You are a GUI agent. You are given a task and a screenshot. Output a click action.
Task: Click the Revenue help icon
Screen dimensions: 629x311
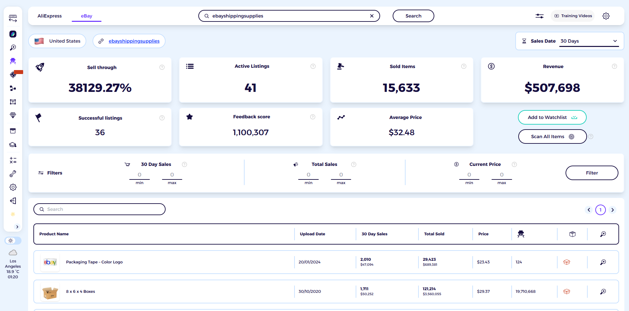[x=614, y=66]
